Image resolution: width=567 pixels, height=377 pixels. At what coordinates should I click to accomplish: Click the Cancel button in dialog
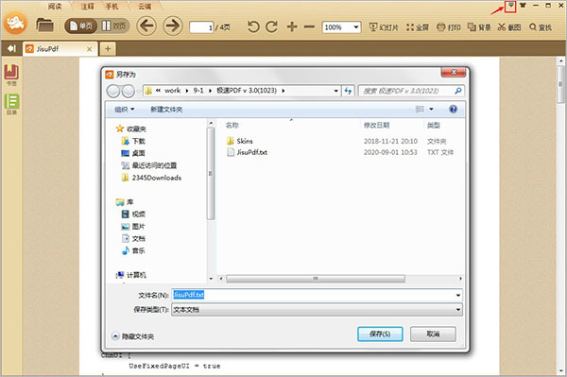(433, 334)
